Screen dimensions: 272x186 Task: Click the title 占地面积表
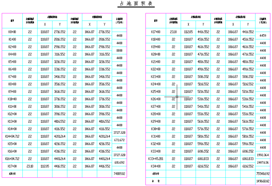coord(136,4)
